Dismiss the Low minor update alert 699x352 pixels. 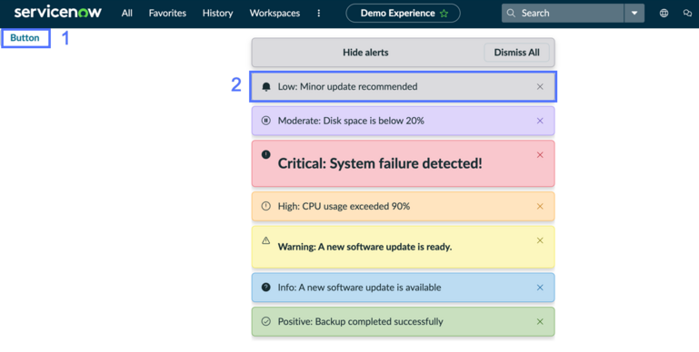[540, 87]
